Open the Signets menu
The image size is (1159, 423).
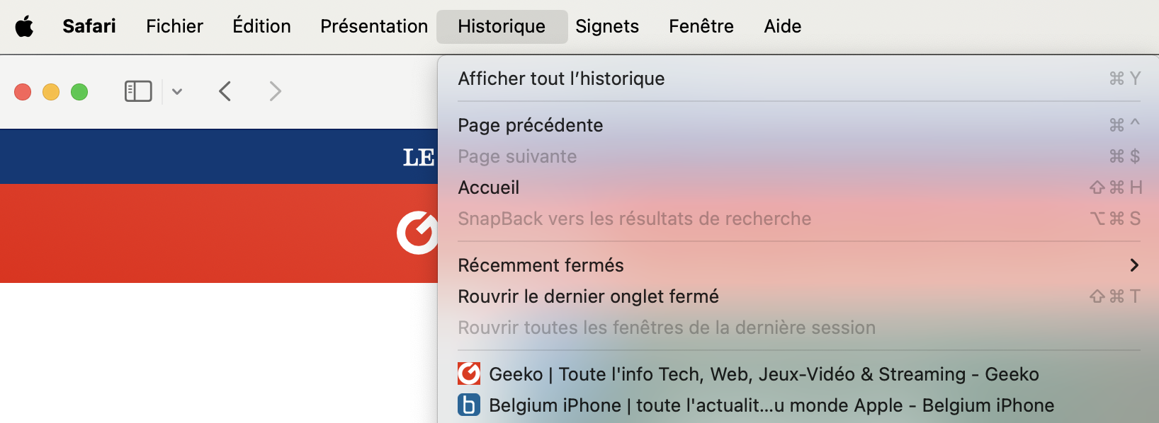tap(607, 26)
